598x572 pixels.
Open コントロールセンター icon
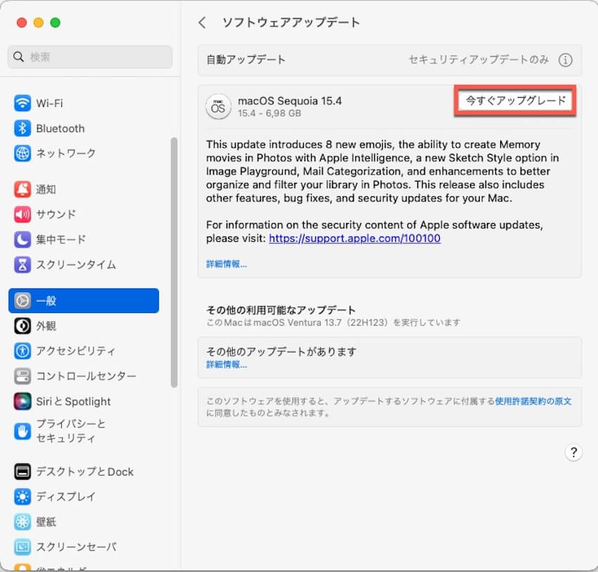click(x=22, y=376)
